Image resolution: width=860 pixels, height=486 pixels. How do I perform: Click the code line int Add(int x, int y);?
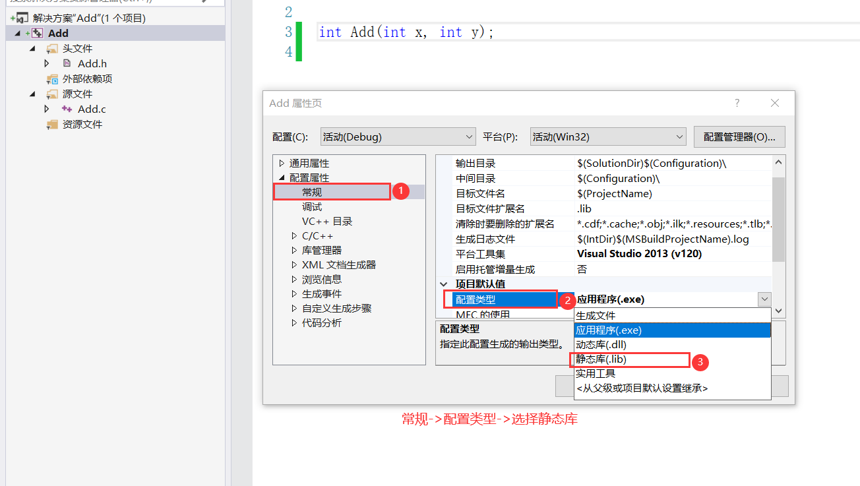pos(406,32)
